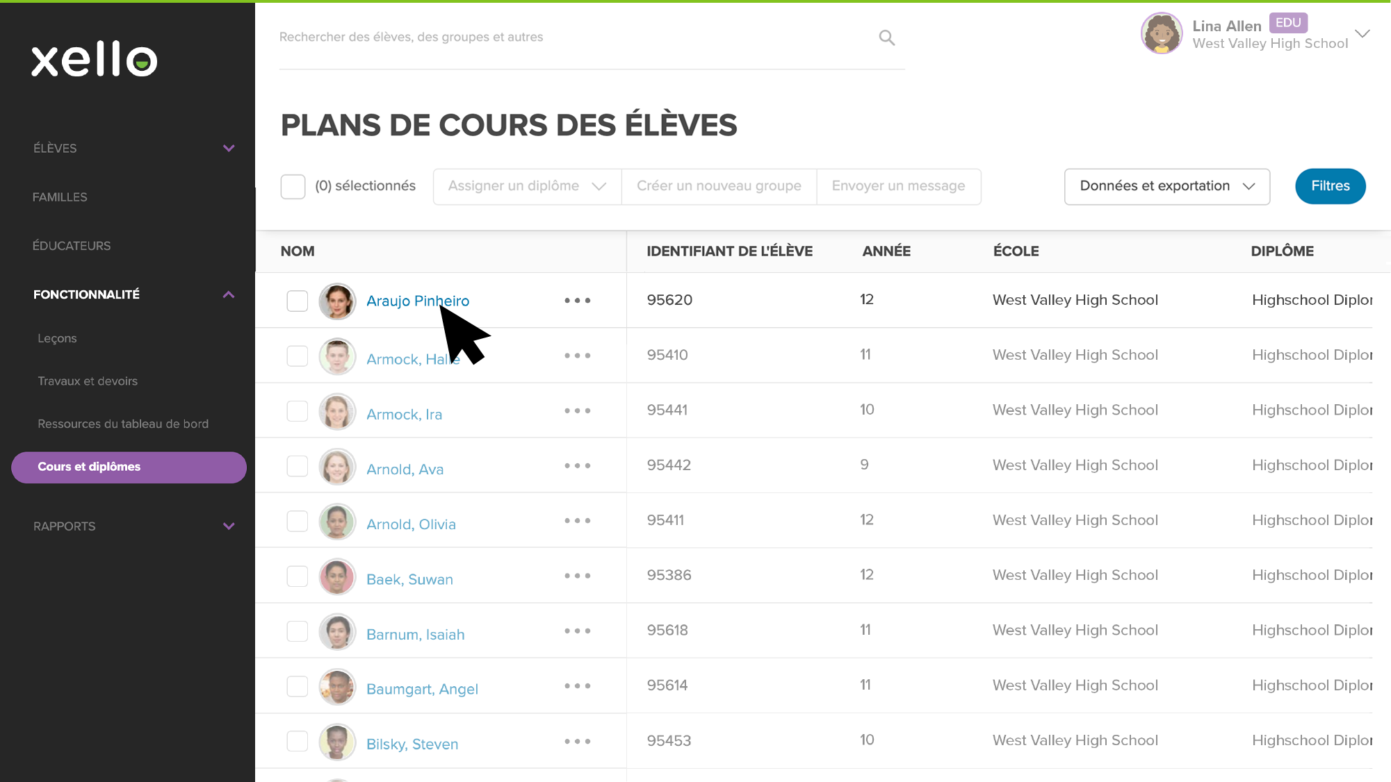Click student ID 95620
1391x782 pixels.
669,300
